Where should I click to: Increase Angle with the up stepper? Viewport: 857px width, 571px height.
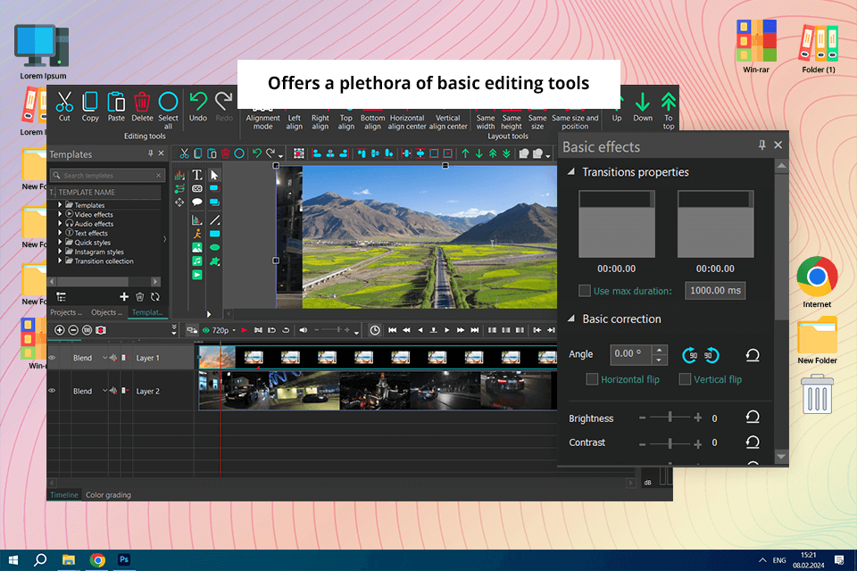[x=660, y=350]
